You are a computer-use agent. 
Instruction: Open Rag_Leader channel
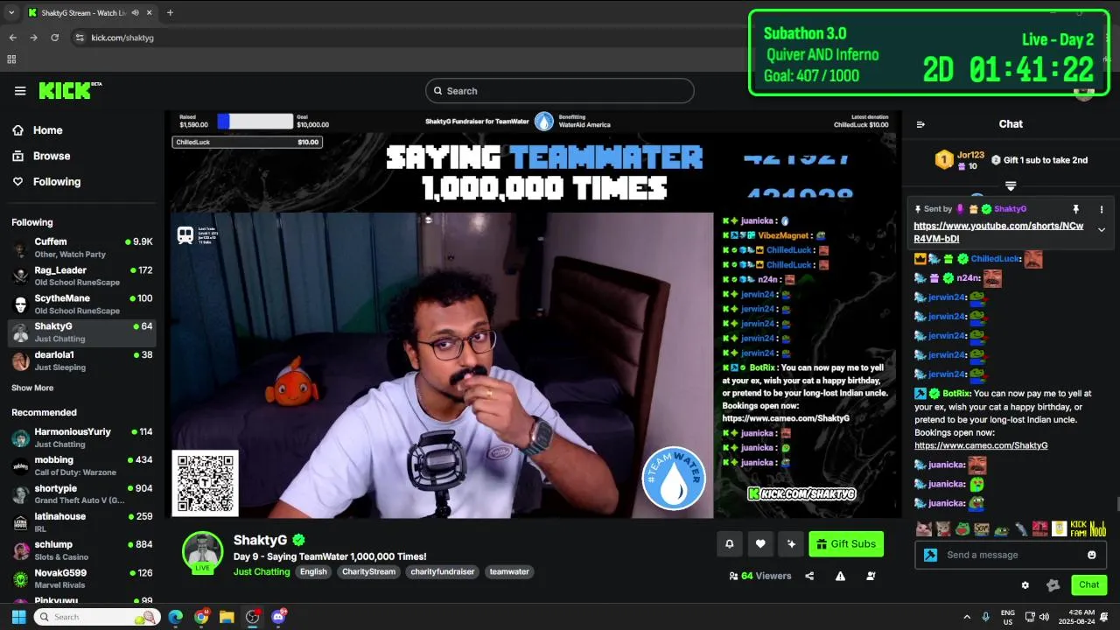82,276
